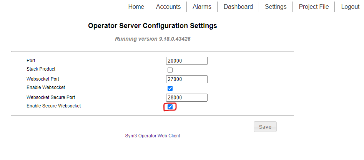
Task: Go to the Home page
Action: pos(136,7)
